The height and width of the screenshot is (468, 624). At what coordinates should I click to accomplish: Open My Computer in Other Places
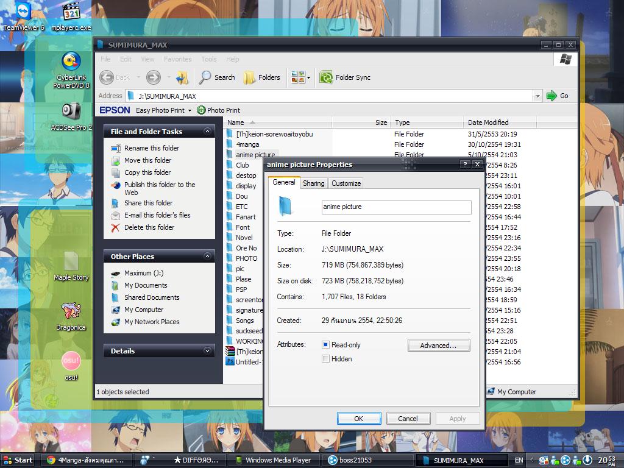(144, 310)
